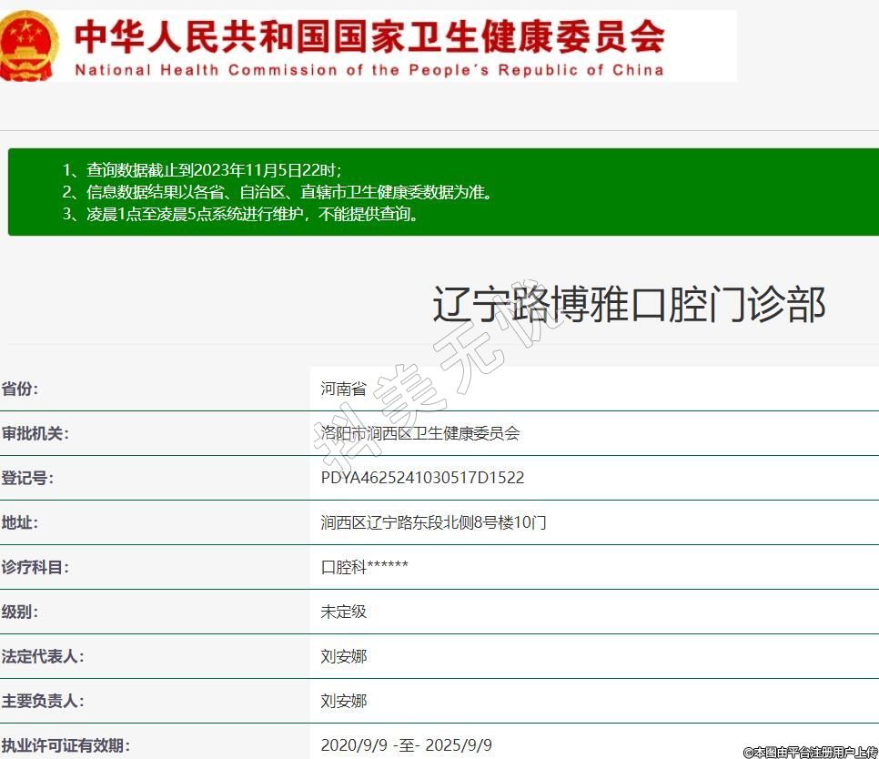
Task: Select the level value 未定级
Action: [343, 612]
